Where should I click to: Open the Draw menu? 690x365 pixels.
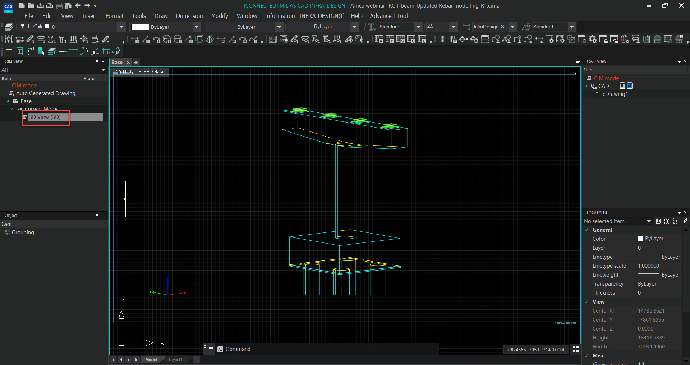tap(161, 16)
